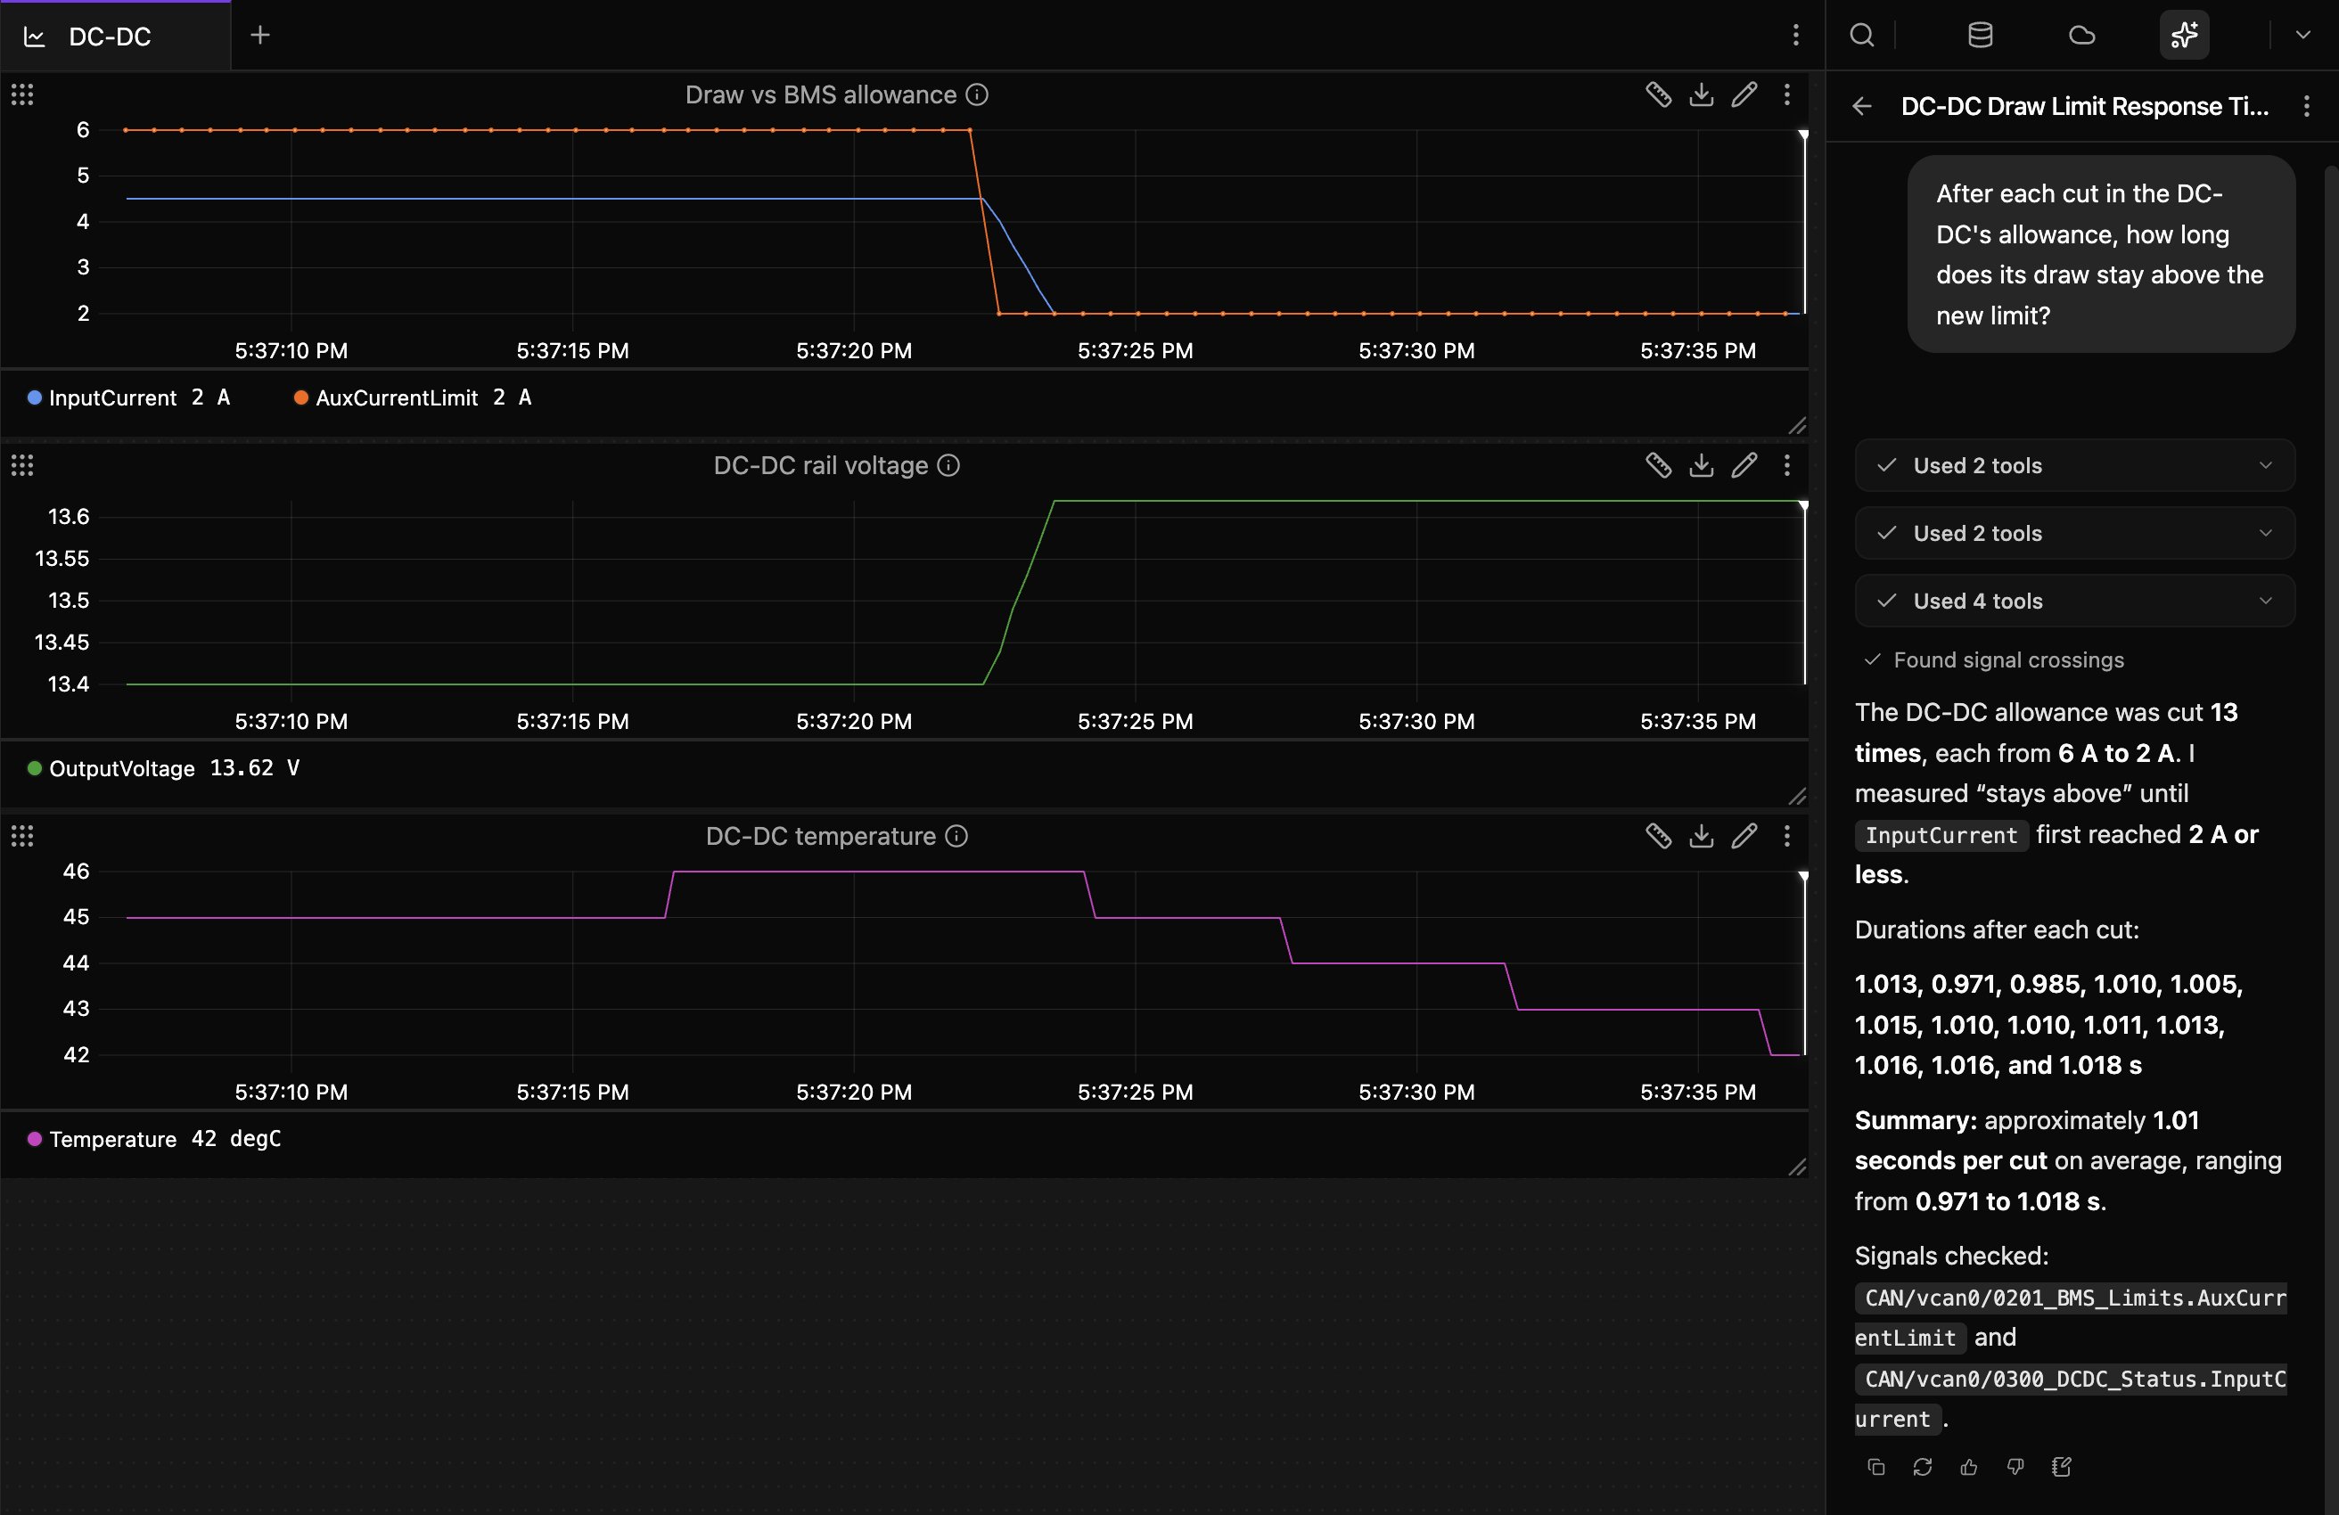The height and width of the screenshot is (1515, 2339).
Task: Click the DC-DC temperature resize corner handle
Action: tap(1798, 1167)
